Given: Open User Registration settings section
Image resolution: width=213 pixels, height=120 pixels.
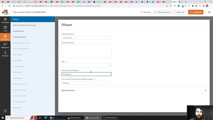Looking at the screenshot, I should (x=33, y=102).
